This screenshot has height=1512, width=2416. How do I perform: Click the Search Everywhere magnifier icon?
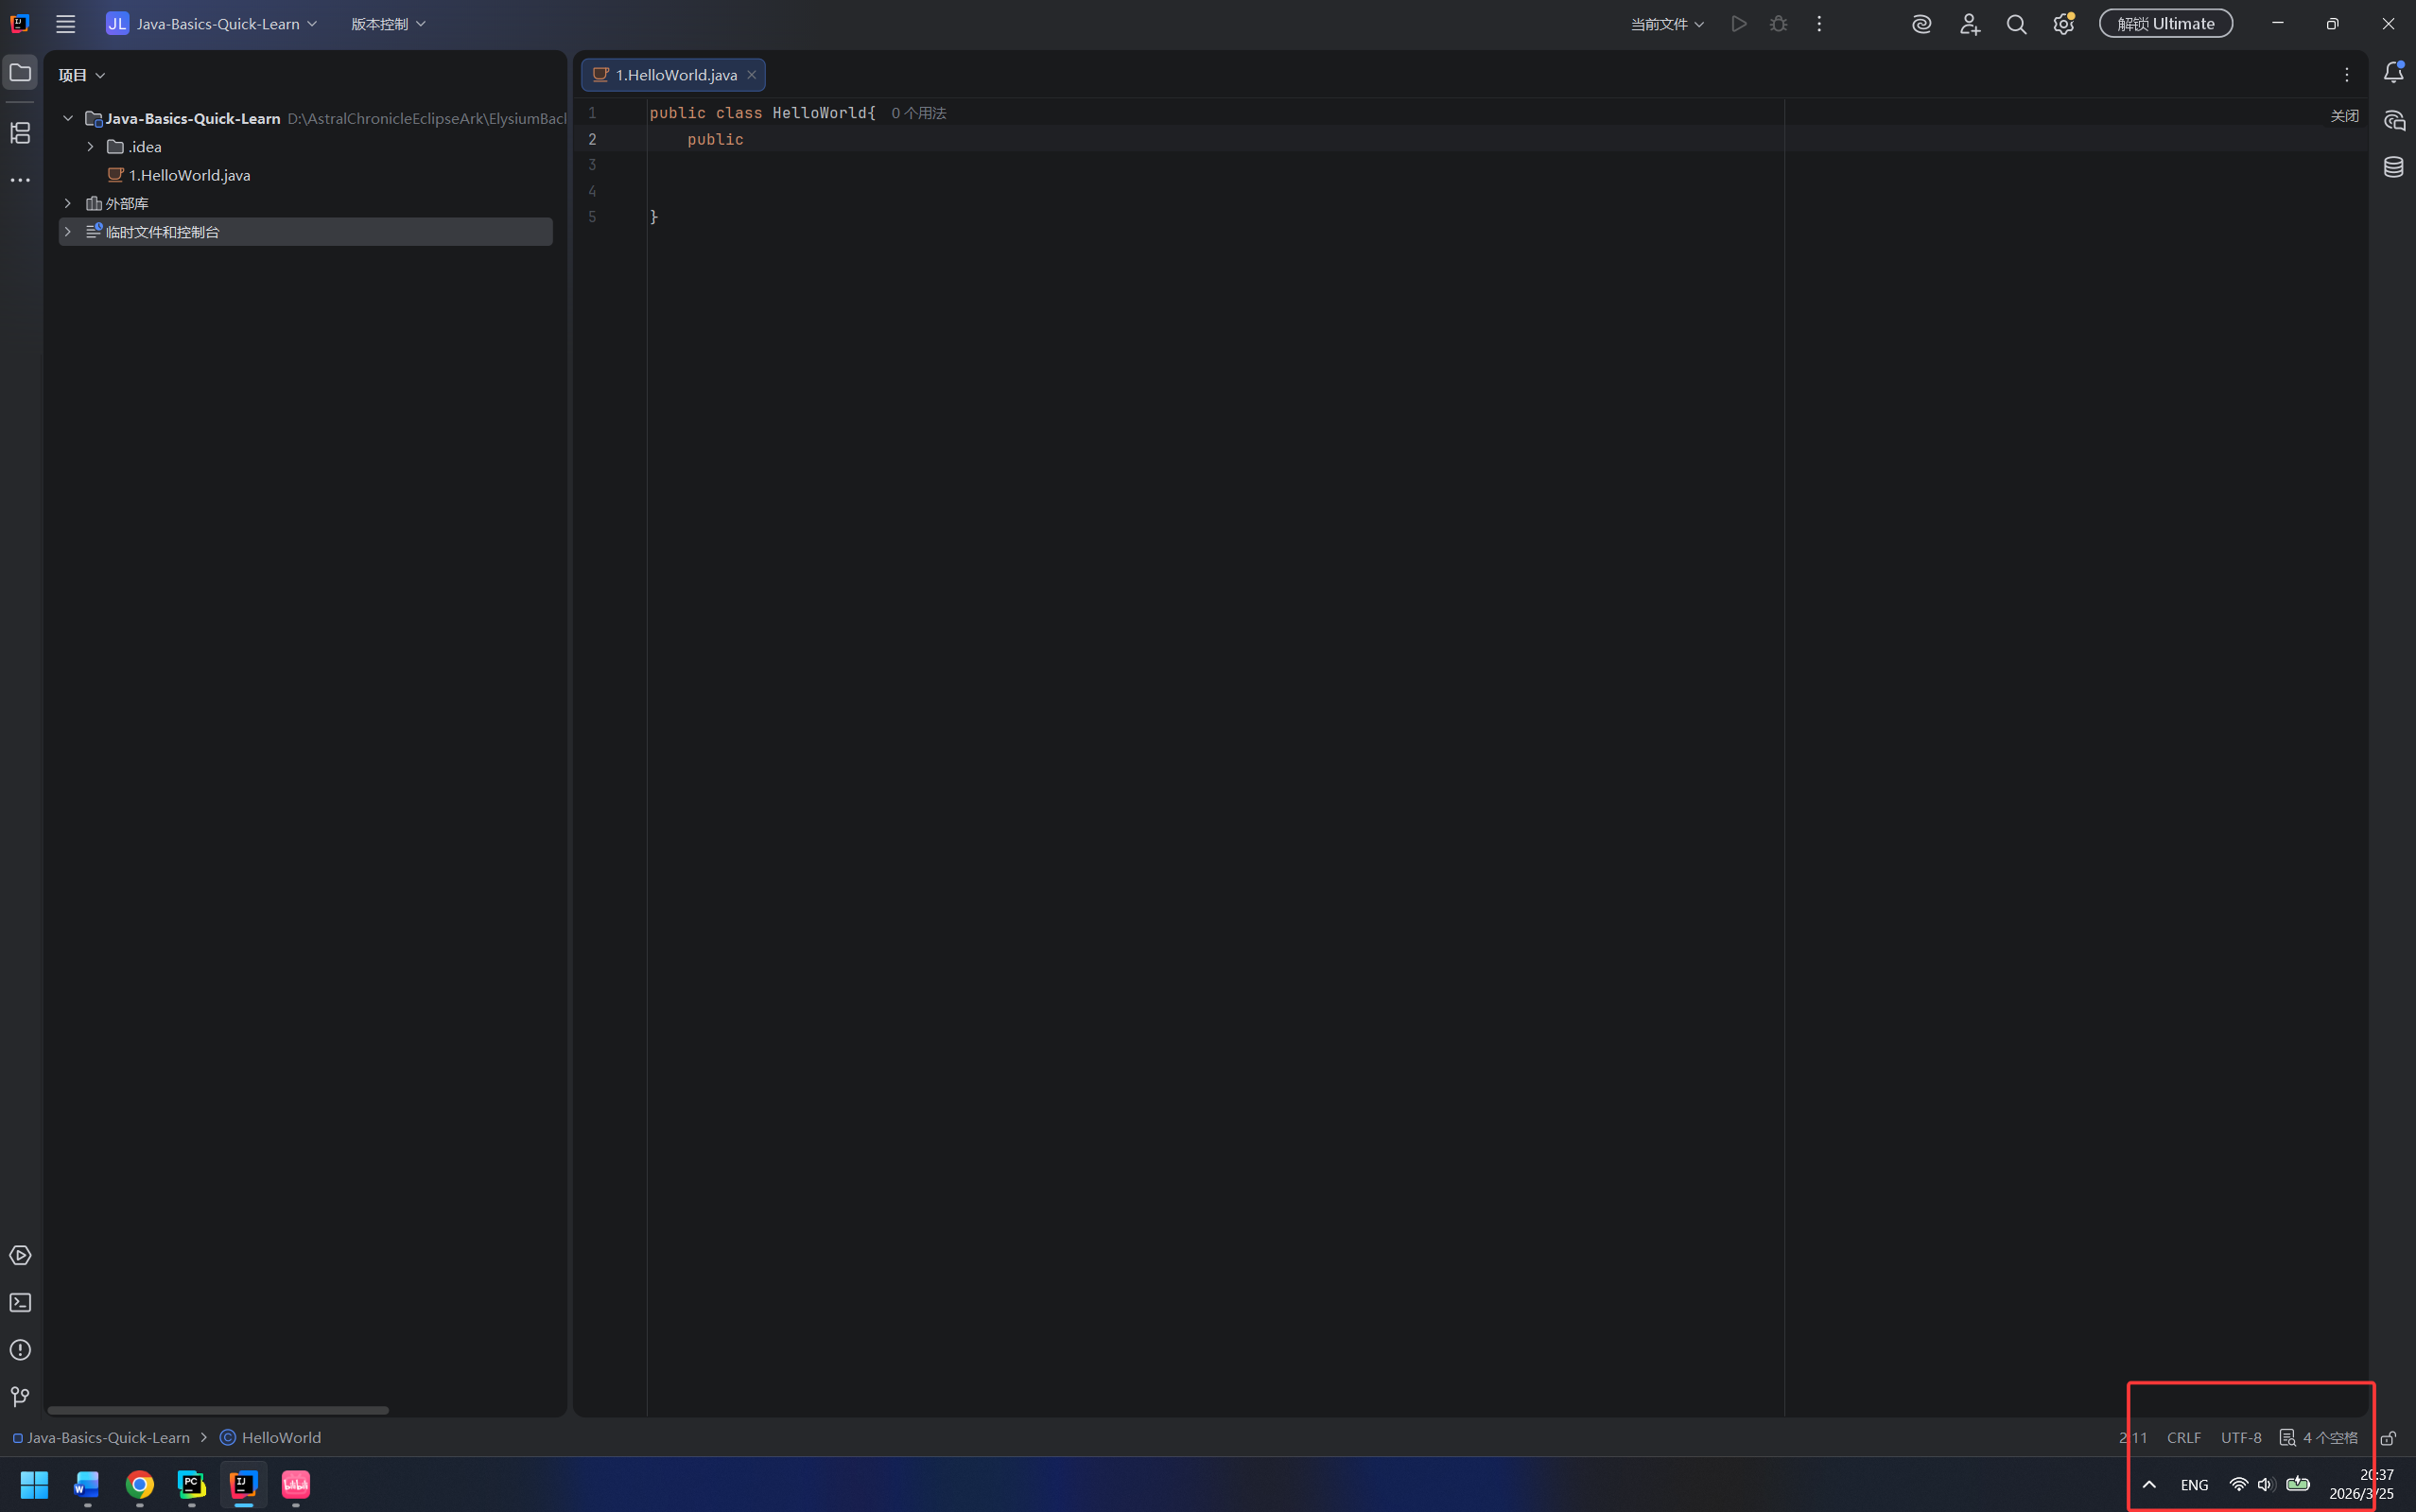coord(2016,24)
